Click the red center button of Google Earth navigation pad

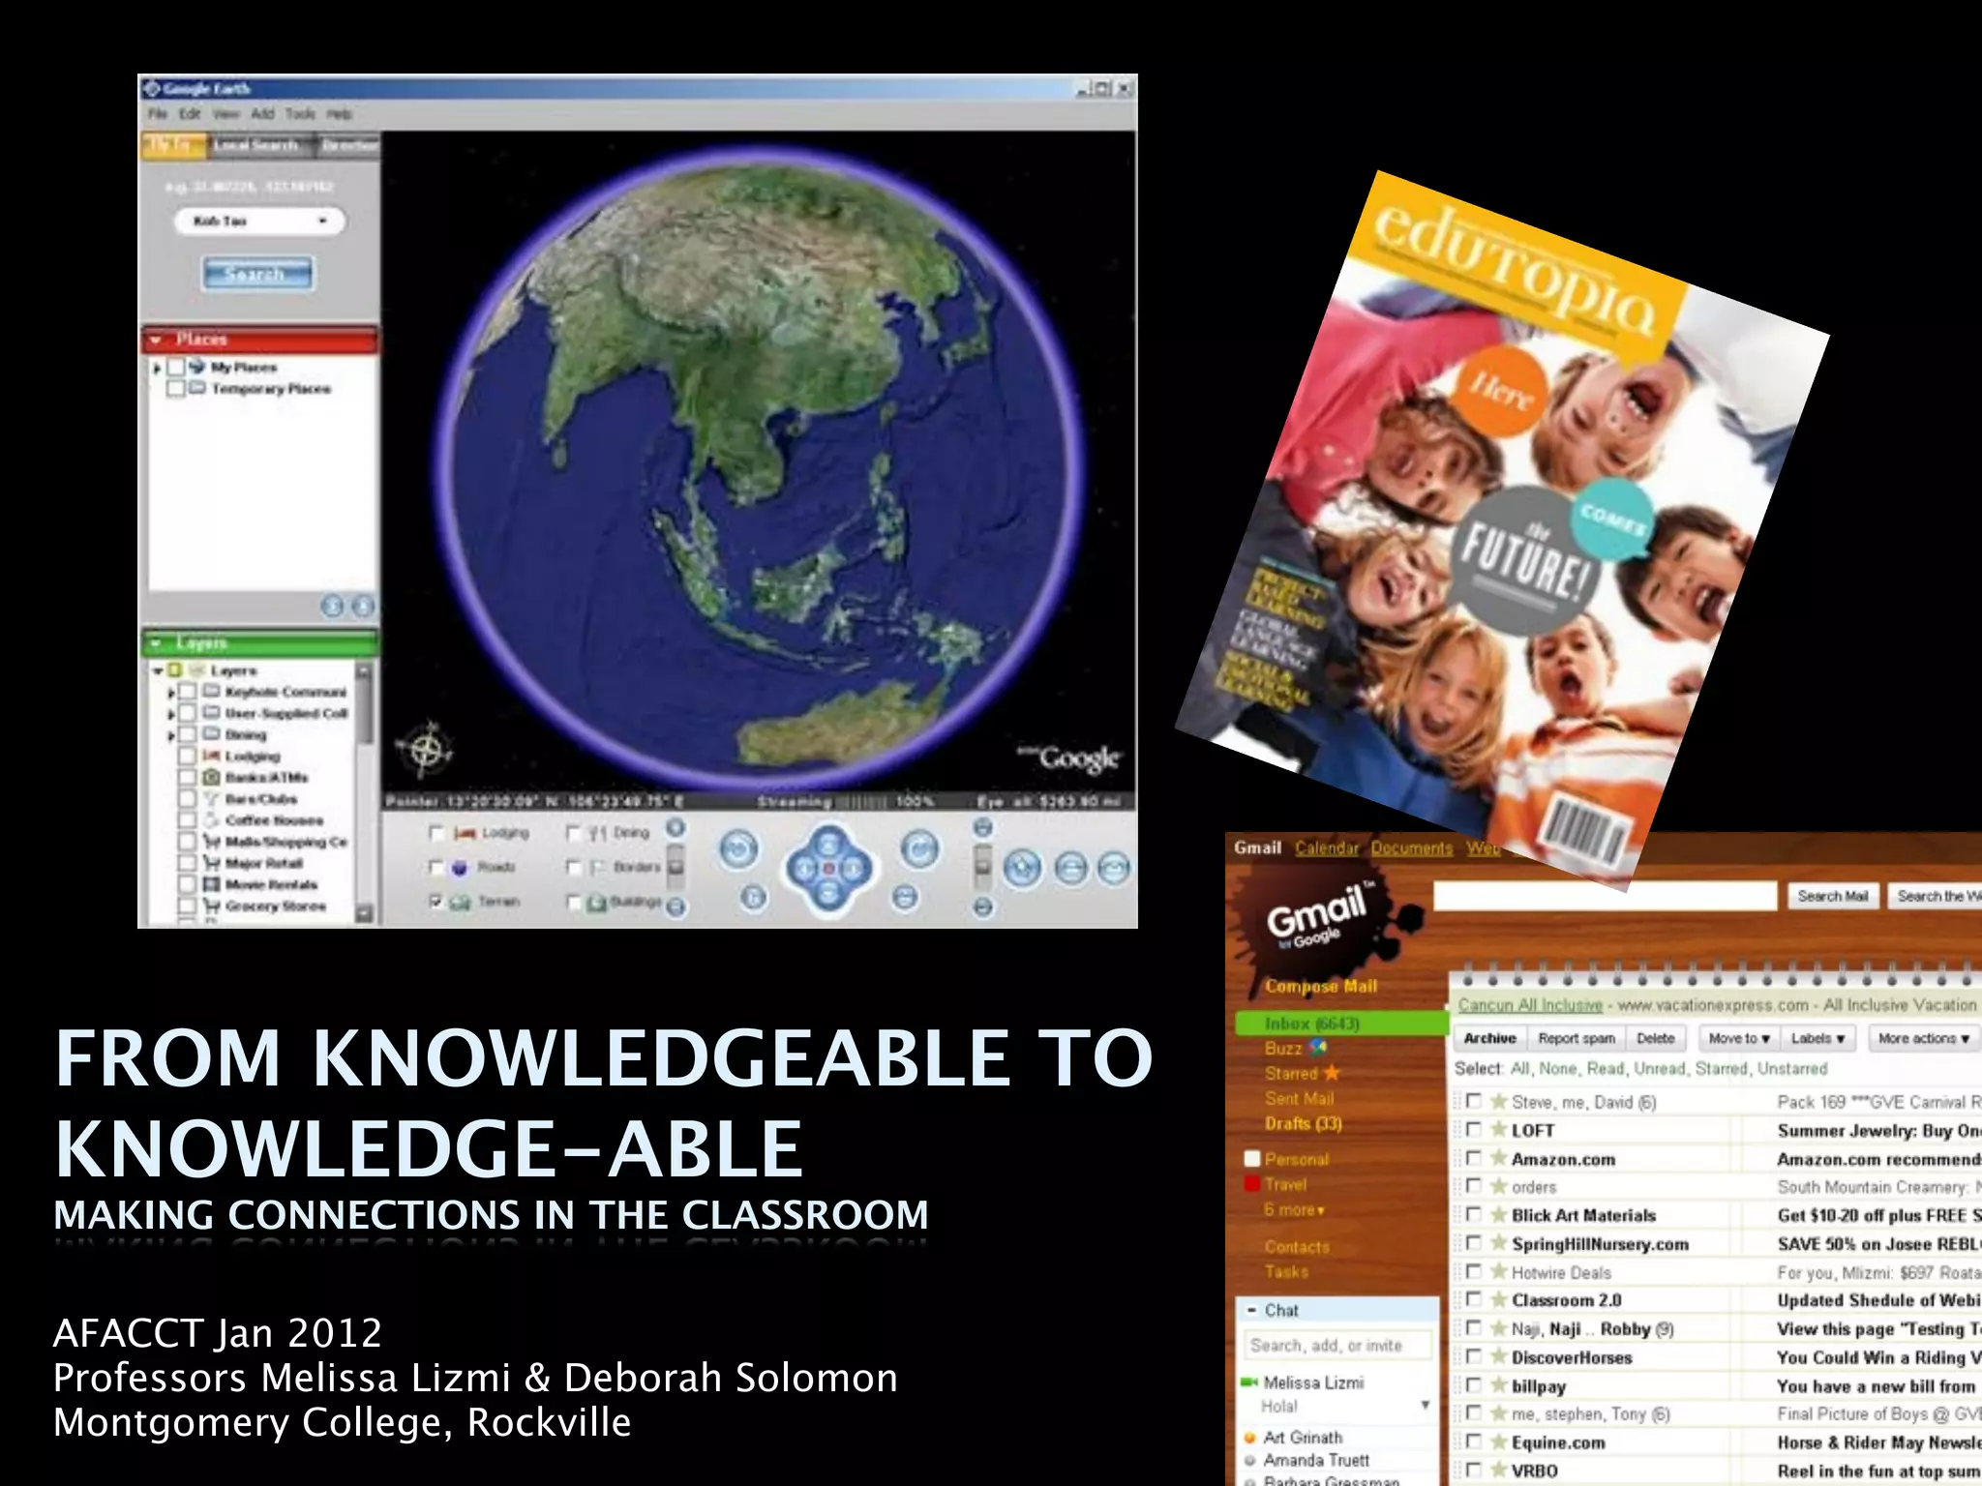coord(828,868)
